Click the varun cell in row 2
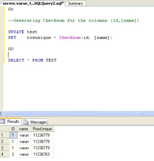 (24, 142)
